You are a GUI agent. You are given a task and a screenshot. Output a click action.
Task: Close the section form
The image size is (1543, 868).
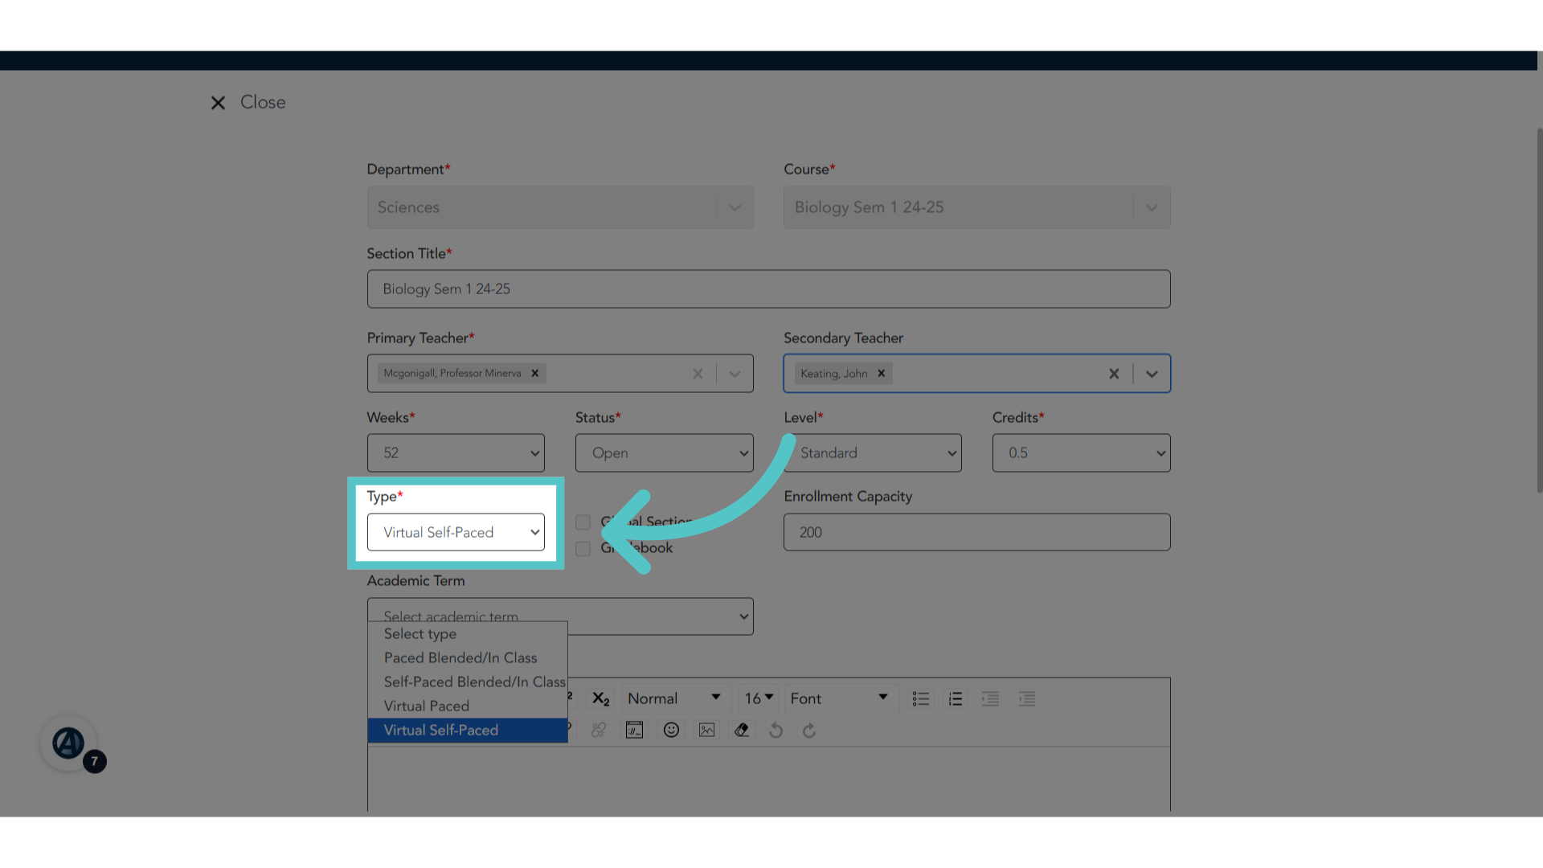click(x=248, y=102)
